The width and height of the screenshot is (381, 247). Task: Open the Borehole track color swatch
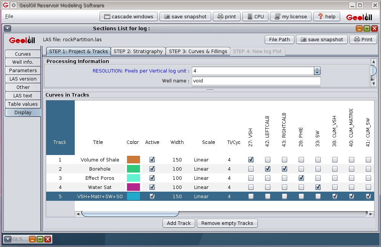(x=133, y=169)
